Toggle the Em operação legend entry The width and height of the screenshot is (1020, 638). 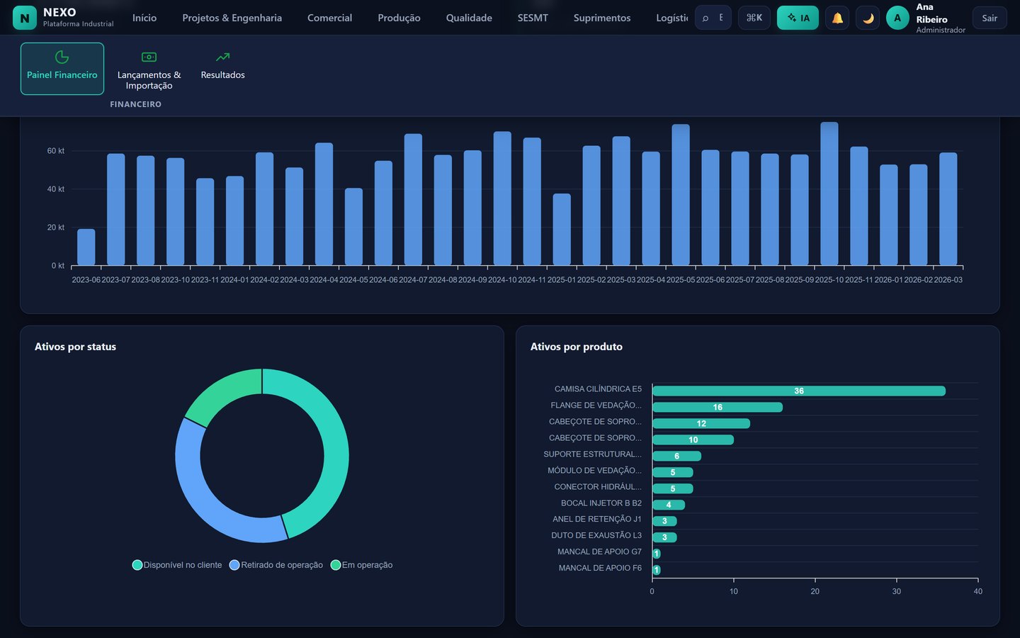click(362, 565)
